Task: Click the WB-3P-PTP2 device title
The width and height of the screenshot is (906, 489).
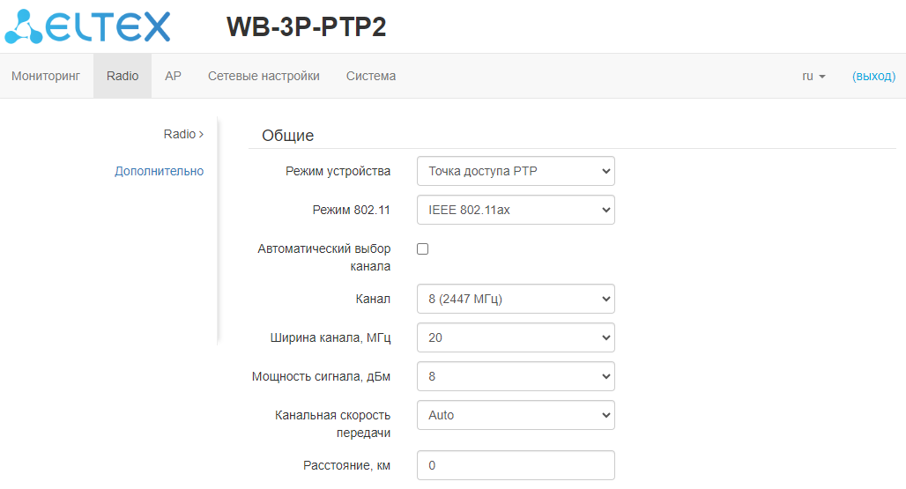Action: (307, 27)
